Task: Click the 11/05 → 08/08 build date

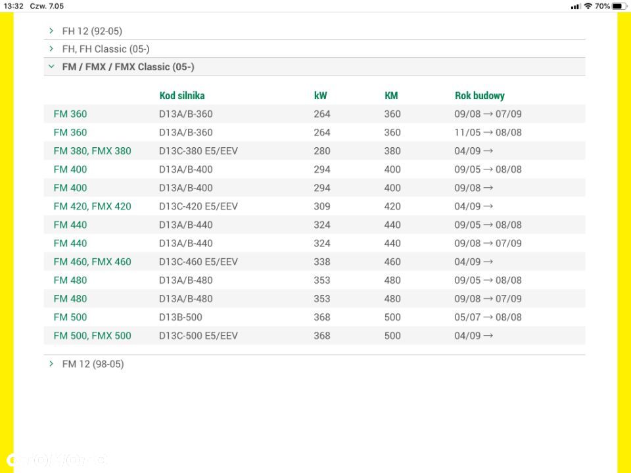Action: pyautogui.click(x=488, y=132)
